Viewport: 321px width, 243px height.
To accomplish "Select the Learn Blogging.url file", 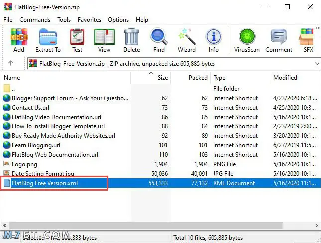I will click(x=160, y=145).
